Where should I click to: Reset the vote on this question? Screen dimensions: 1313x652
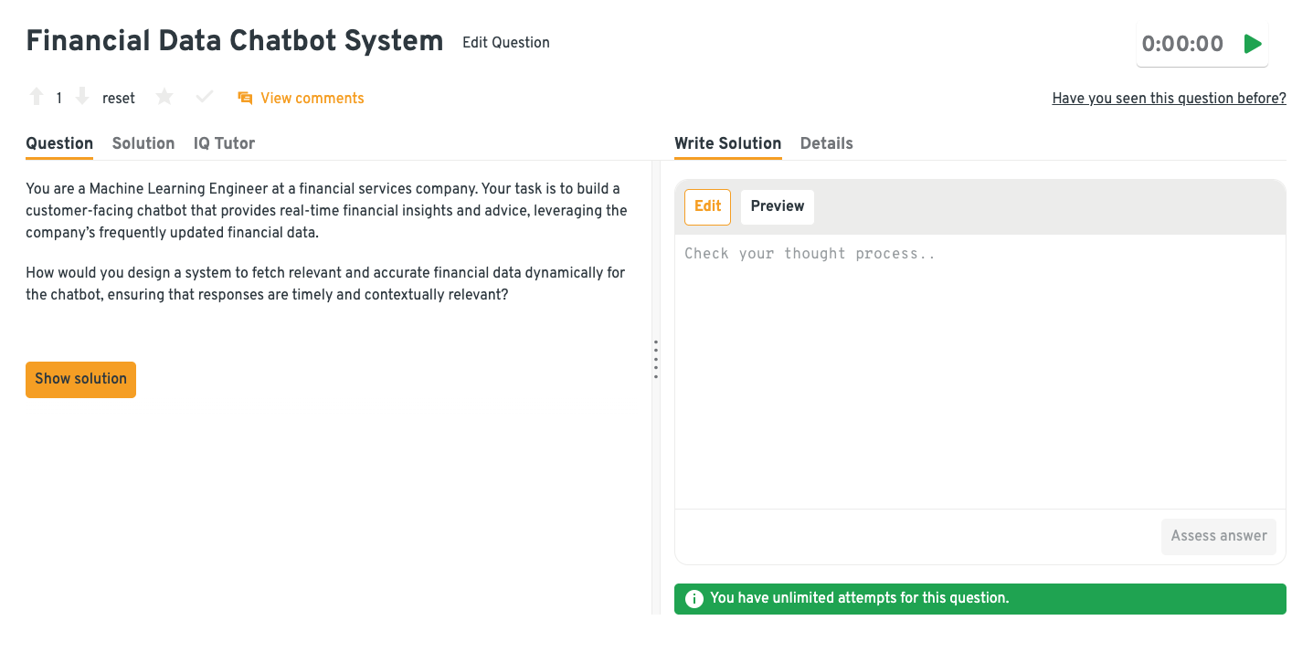coord(119,98)
